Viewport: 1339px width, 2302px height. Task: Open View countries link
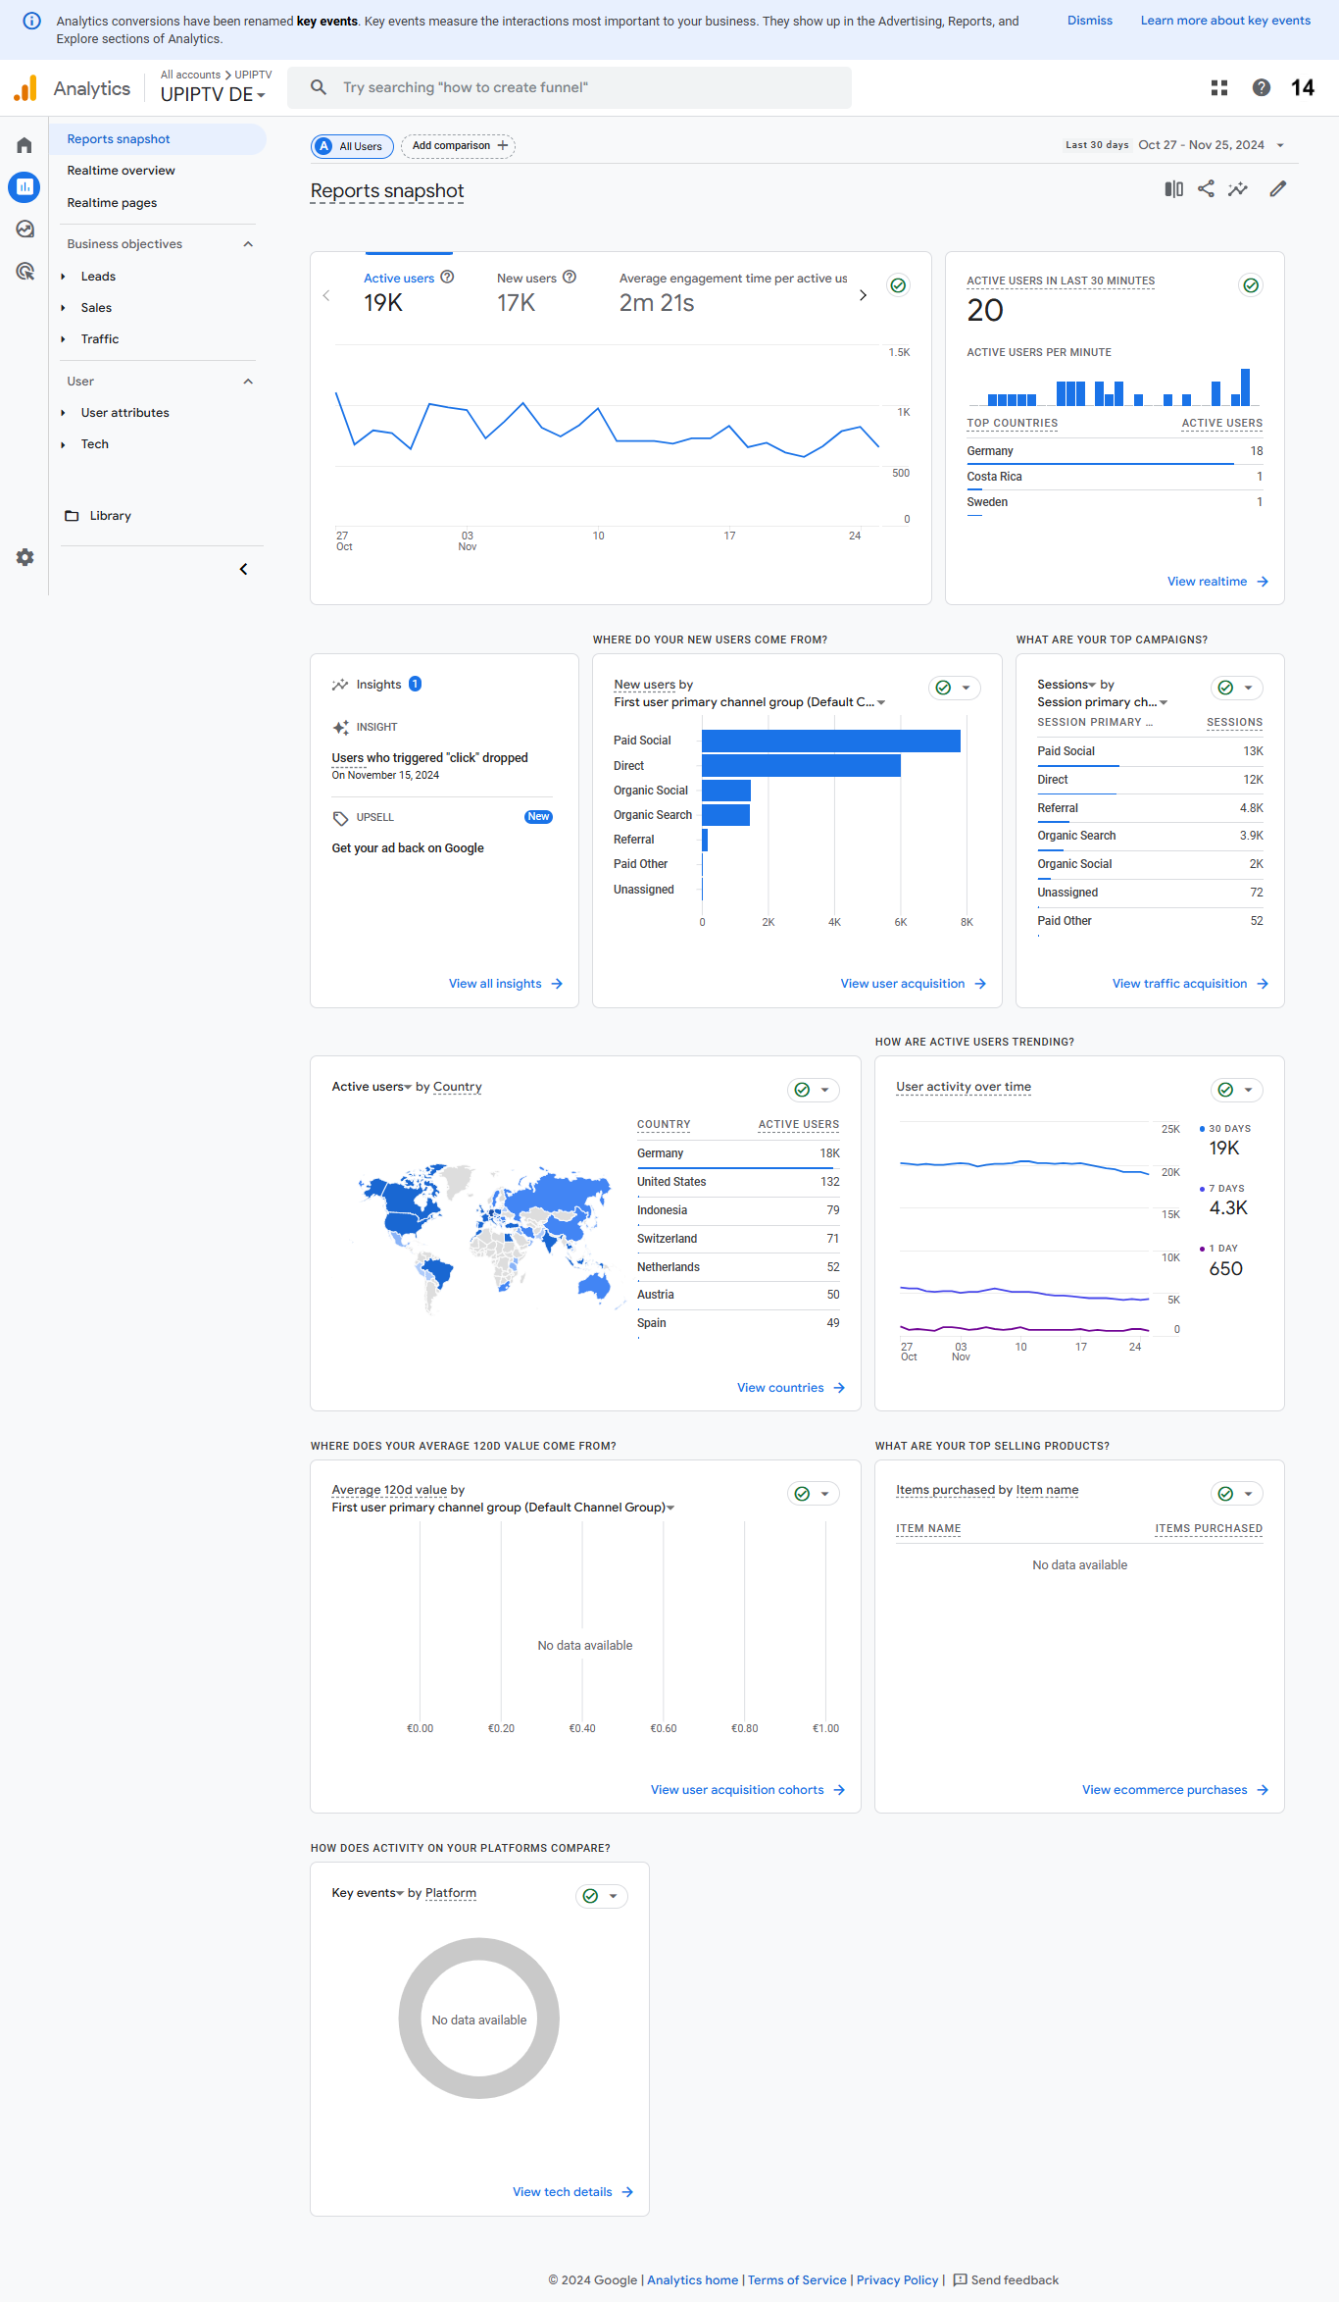791,1388
